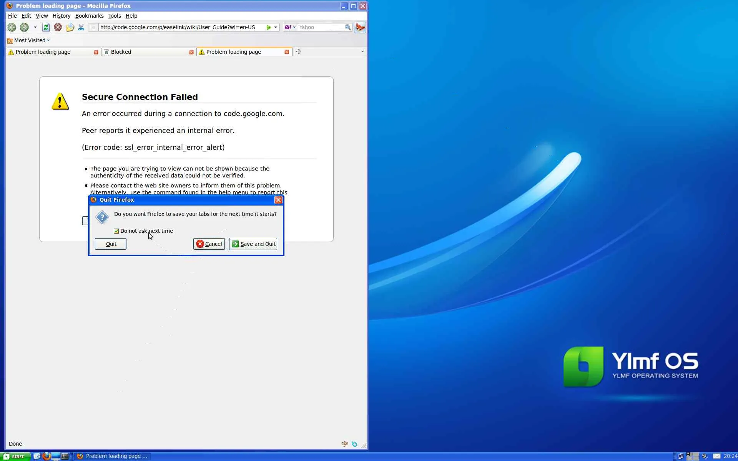Click Firefox icon in taskbar quick launch
The width and height of the screenshot is (738, 461).
pyautogui.click(x=46, y=456)
